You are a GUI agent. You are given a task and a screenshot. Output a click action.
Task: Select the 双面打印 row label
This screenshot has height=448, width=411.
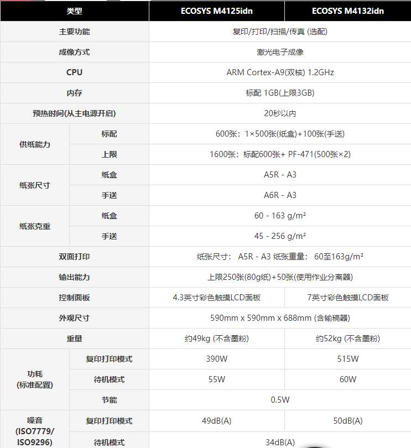tap(74, 257)
